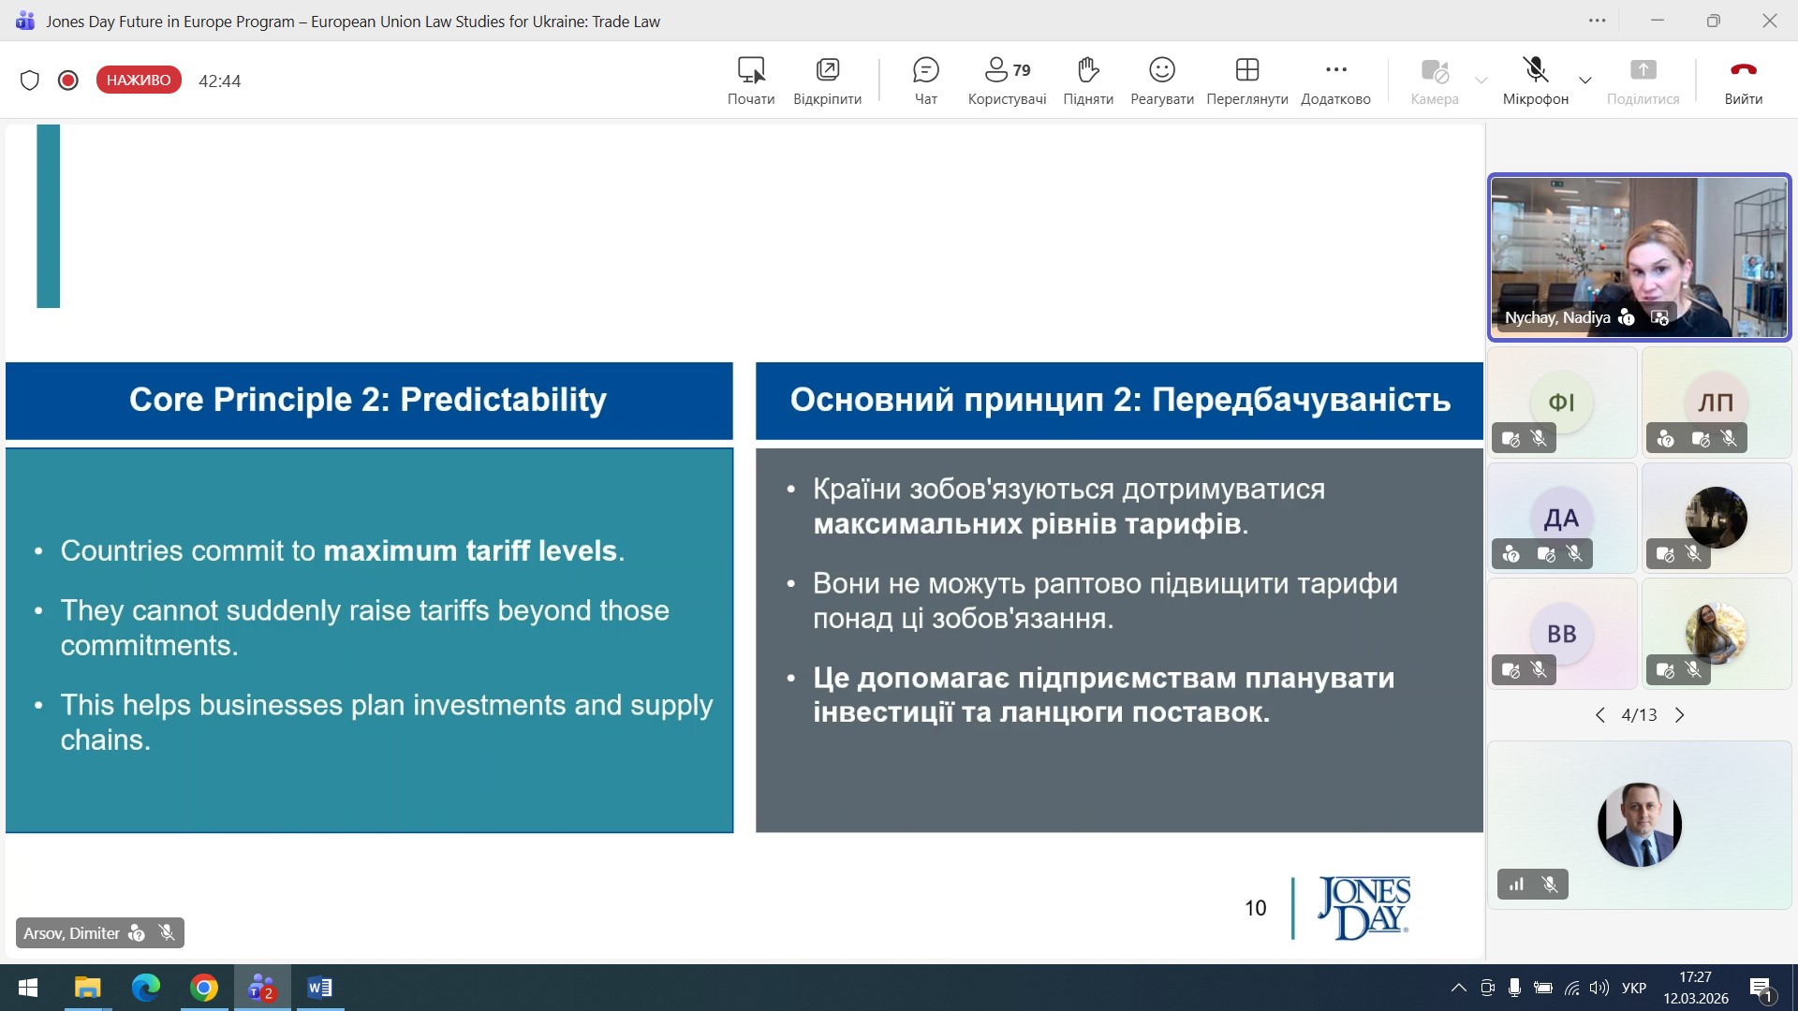Expand camera options dropdown arrow
1798x1011 pixels.
coord(1481,81)
